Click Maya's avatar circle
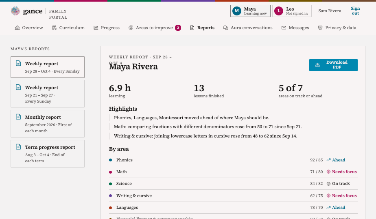376x219 pixels. [237, 11]
